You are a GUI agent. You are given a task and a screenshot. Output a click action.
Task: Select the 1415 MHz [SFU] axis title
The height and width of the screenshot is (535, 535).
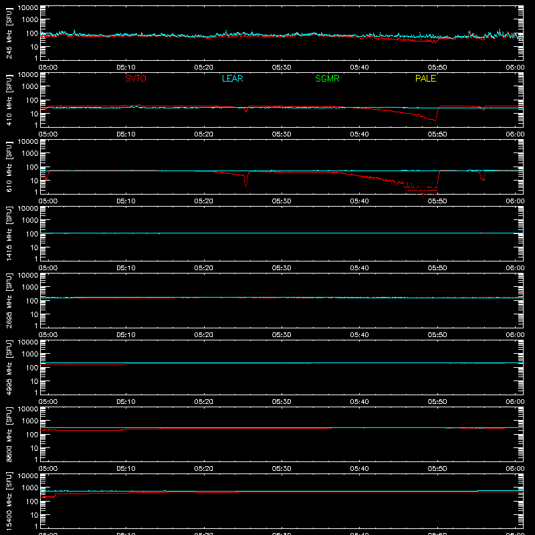click(x=9, y=233)
